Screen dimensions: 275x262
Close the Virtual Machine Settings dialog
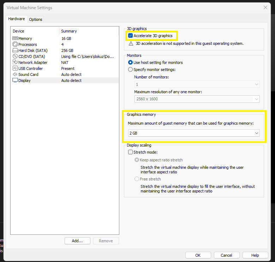coord(265,7)
